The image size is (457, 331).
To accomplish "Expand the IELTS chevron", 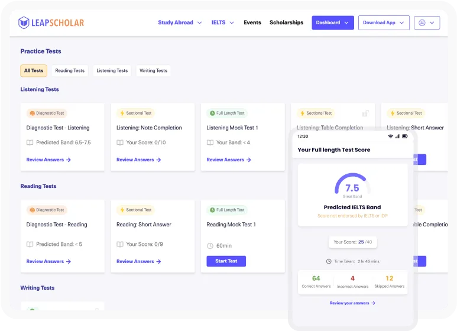I will pyautogui.click(x=232, y=22).
